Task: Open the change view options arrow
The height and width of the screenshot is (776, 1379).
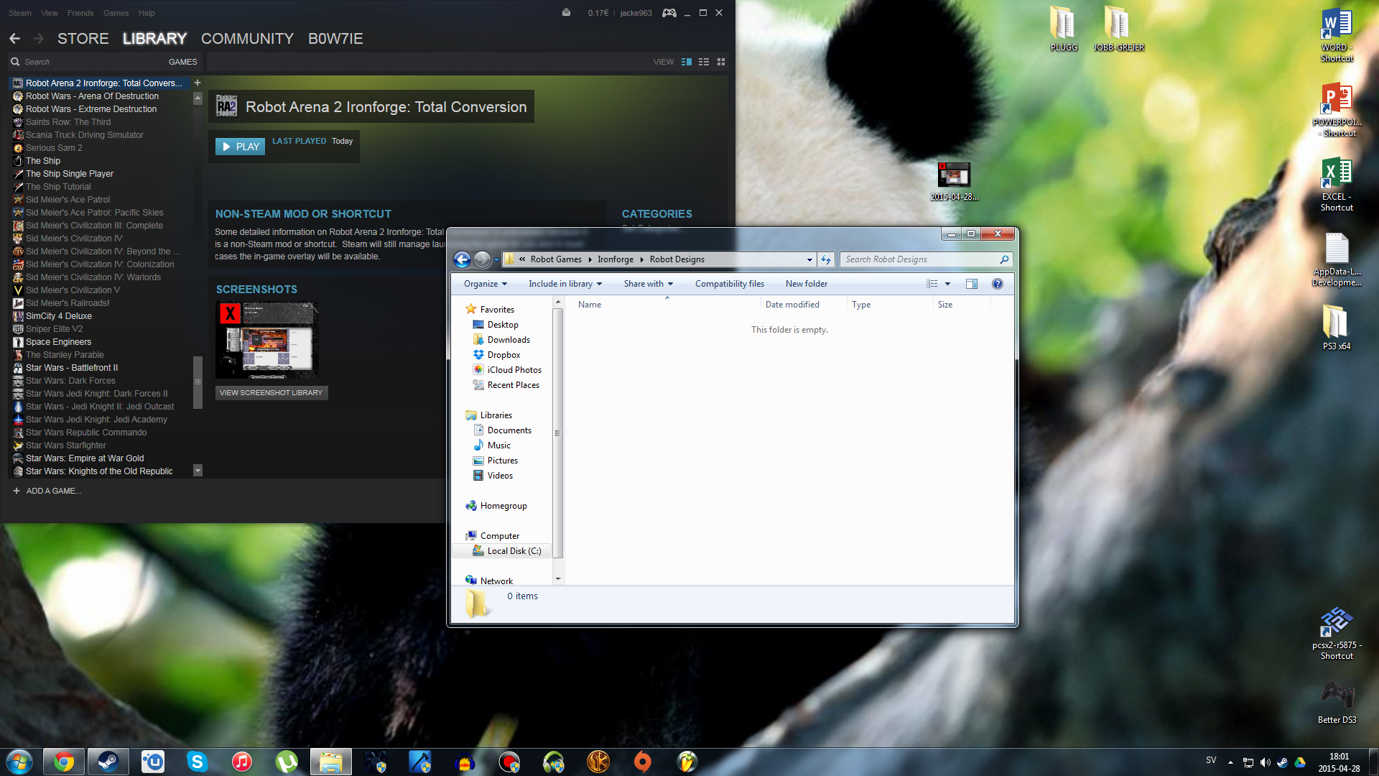Action: 947,284
